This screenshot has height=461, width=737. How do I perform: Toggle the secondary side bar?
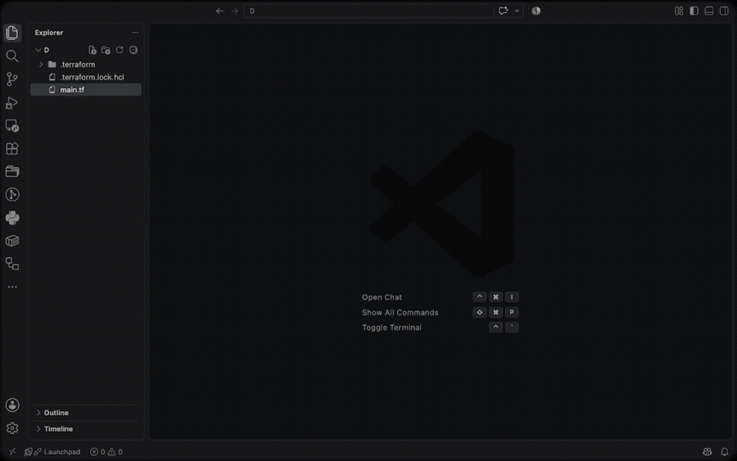pyautogui.click(x=724, y=11)
